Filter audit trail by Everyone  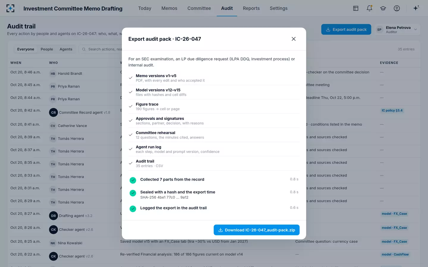click(x=26, y=49)
